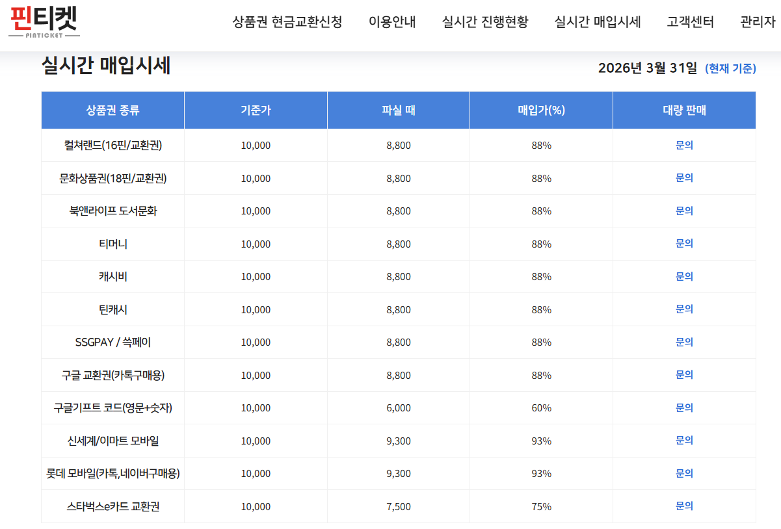The height and width of the screenshot is (529, 781).
Task: Click 문의 in the 티머니 row
Action: point(684,243)
